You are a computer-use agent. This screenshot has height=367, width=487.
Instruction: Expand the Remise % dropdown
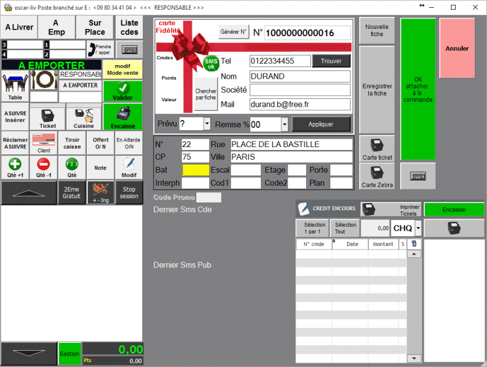(284, 124)
